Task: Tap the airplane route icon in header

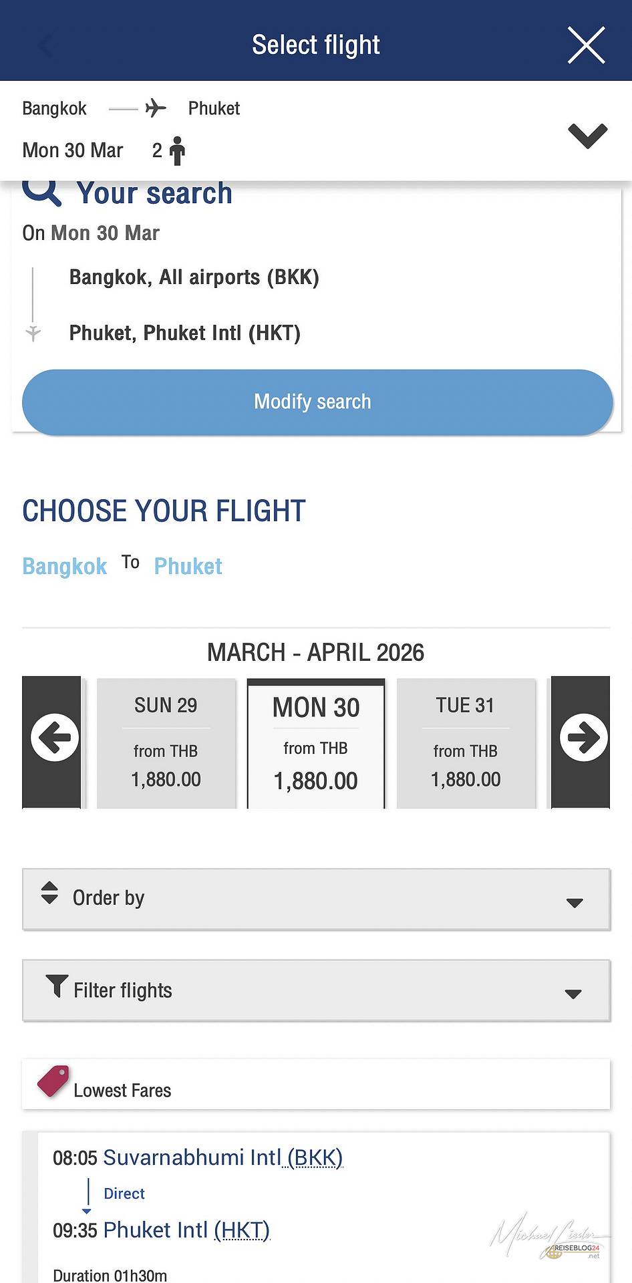Action: pyautogui.click(x=155, y=108)
